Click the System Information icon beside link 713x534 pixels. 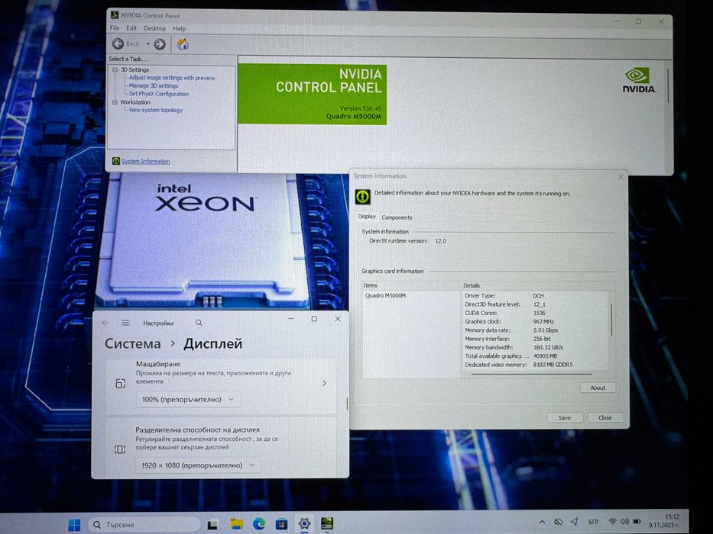116,161
